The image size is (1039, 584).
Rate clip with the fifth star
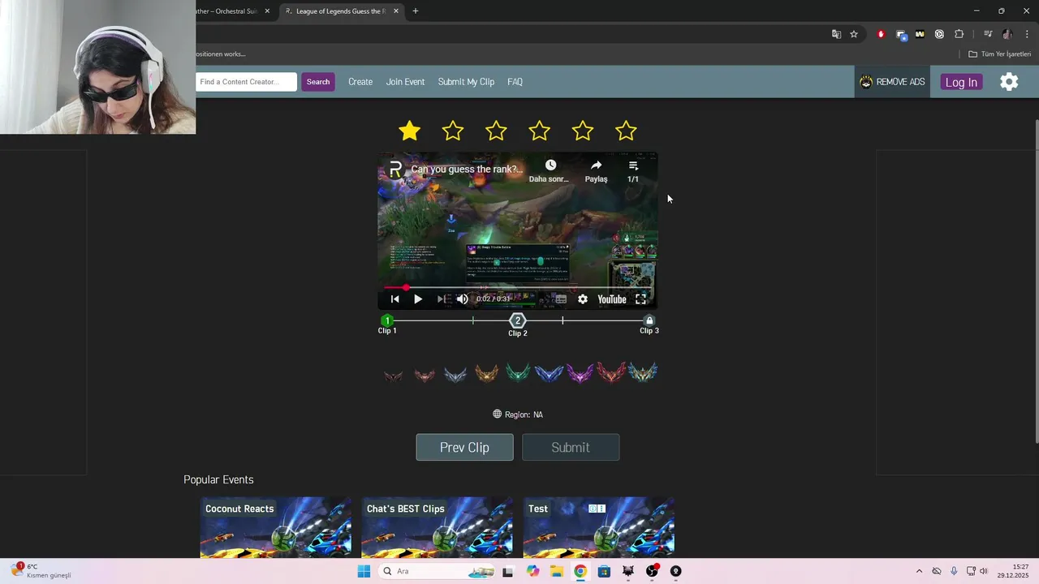pos(583,131)
